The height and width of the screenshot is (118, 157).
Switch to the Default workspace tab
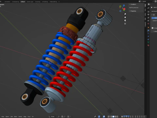(23, 2)
